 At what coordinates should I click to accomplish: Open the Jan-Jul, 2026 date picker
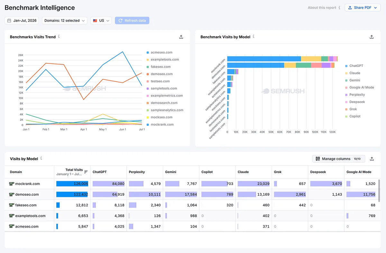pos(22,21)
